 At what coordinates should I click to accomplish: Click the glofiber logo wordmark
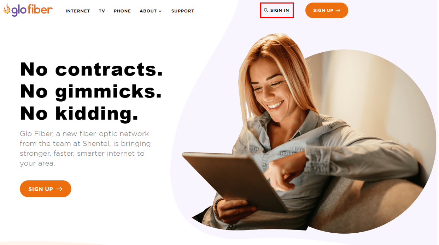(28, 10)
